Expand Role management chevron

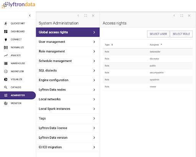pos(94,51)
